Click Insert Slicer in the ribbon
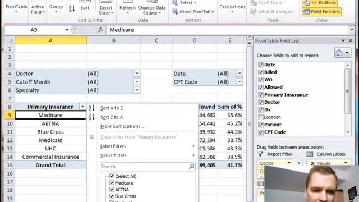Screen dimensions: 359x202 click(105, 8)
